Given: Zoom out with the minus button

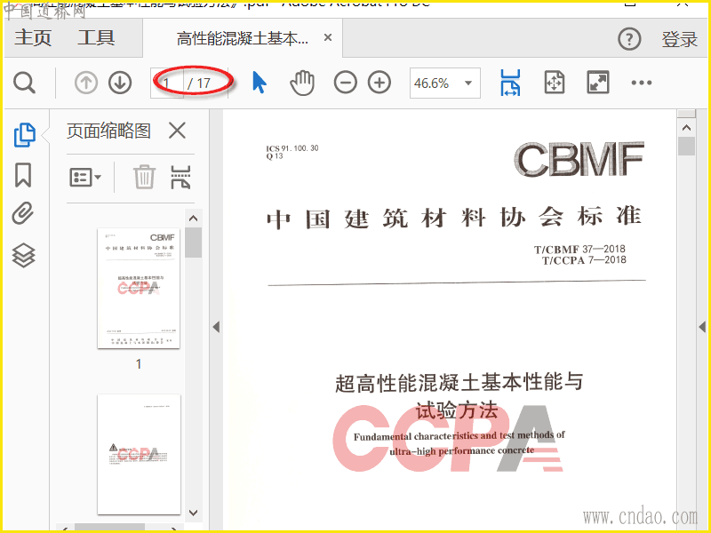Looking at the screenshot, I should coord(345,83).
